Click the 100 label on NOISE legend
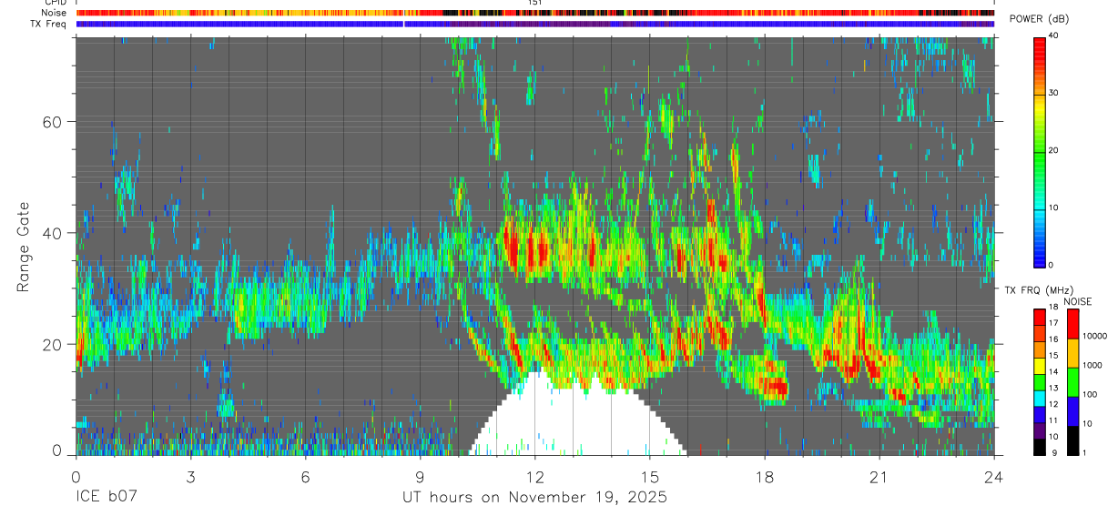Screen dimensions: 1118x516 (x=1090, y=394)
